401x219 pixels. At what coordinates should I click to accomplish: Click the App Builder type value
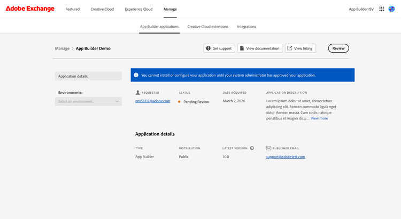point(144,157)
